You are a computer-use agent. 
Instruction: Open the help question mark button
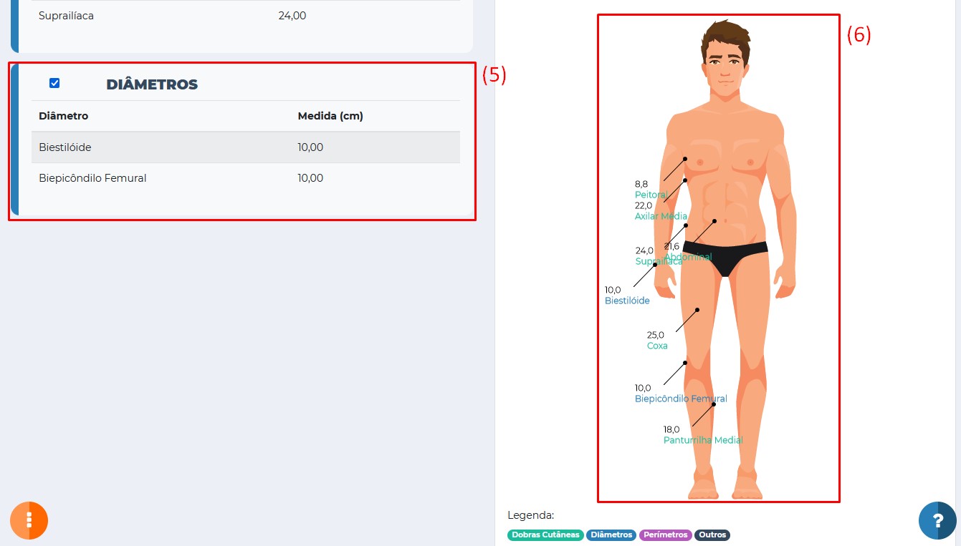click(x=937, y=520)
